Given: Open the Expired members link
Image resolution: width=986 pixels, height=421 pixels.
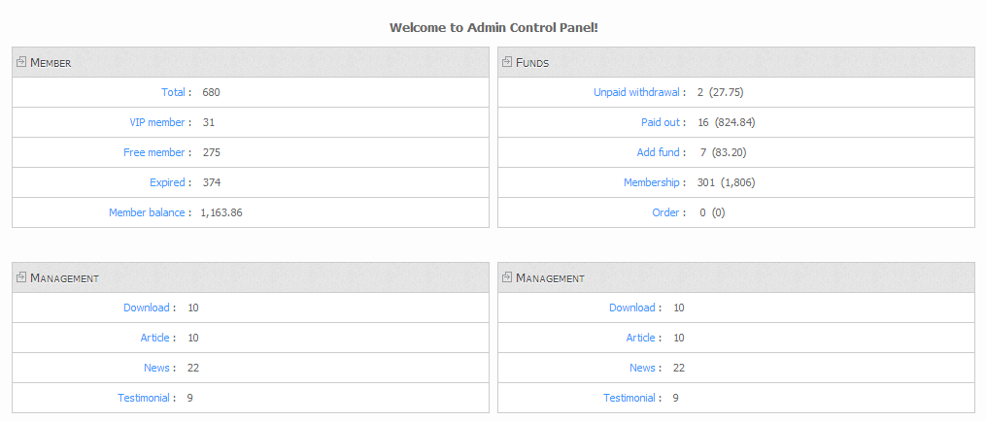Looking at the screenshot, I should [x=167, y=182].
